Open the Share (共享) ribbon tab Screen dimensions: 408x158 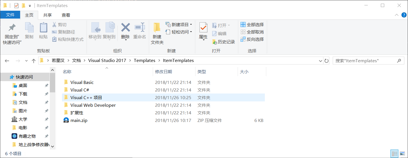point(48,15)
